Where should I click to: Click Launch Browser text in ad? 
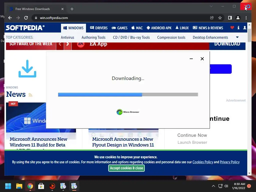192,142
